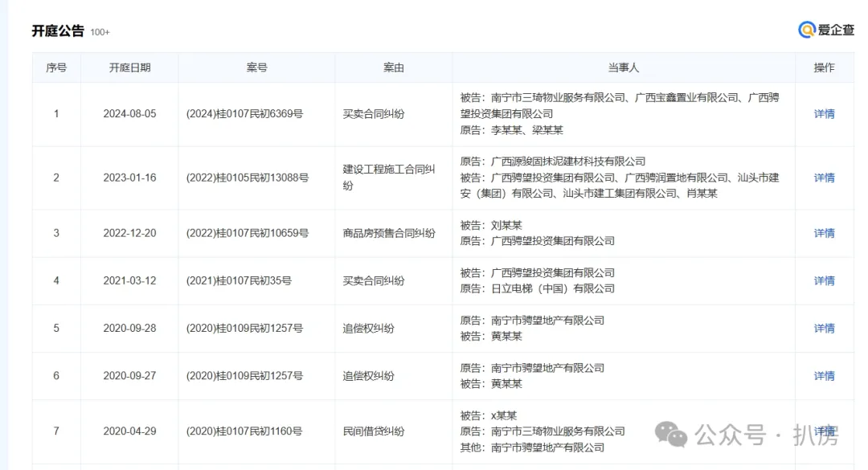Click defendant 被告：x某某 in row 7
Viewport: 868px width, 470px height.
pos(489,415)
